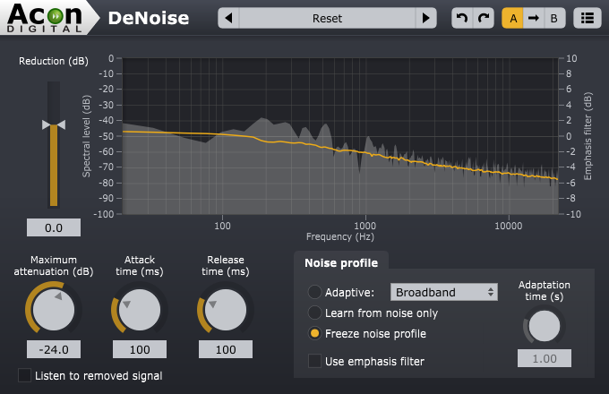Select the Adaptive noise profile option
This screenshot has height=394, width=609.
(314, 292)
